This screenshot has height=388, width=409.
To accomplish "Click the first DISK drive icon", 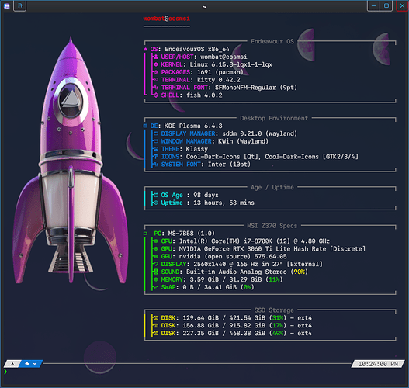I will (156, 318).
